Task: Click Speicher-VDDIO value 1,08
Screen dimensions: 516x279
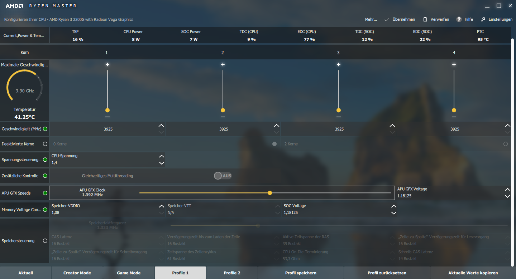Action: pyautogui.click(x=55, y=212)
